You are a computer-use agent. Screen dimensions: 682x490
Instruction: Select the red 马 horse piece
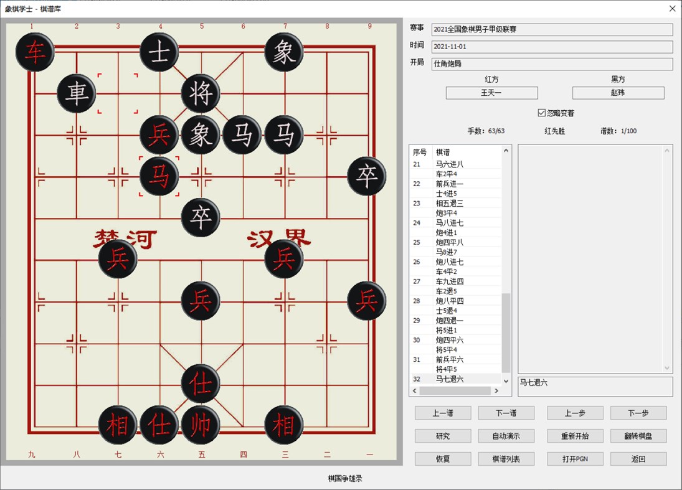pyautogui.click(x=159, y=177)
